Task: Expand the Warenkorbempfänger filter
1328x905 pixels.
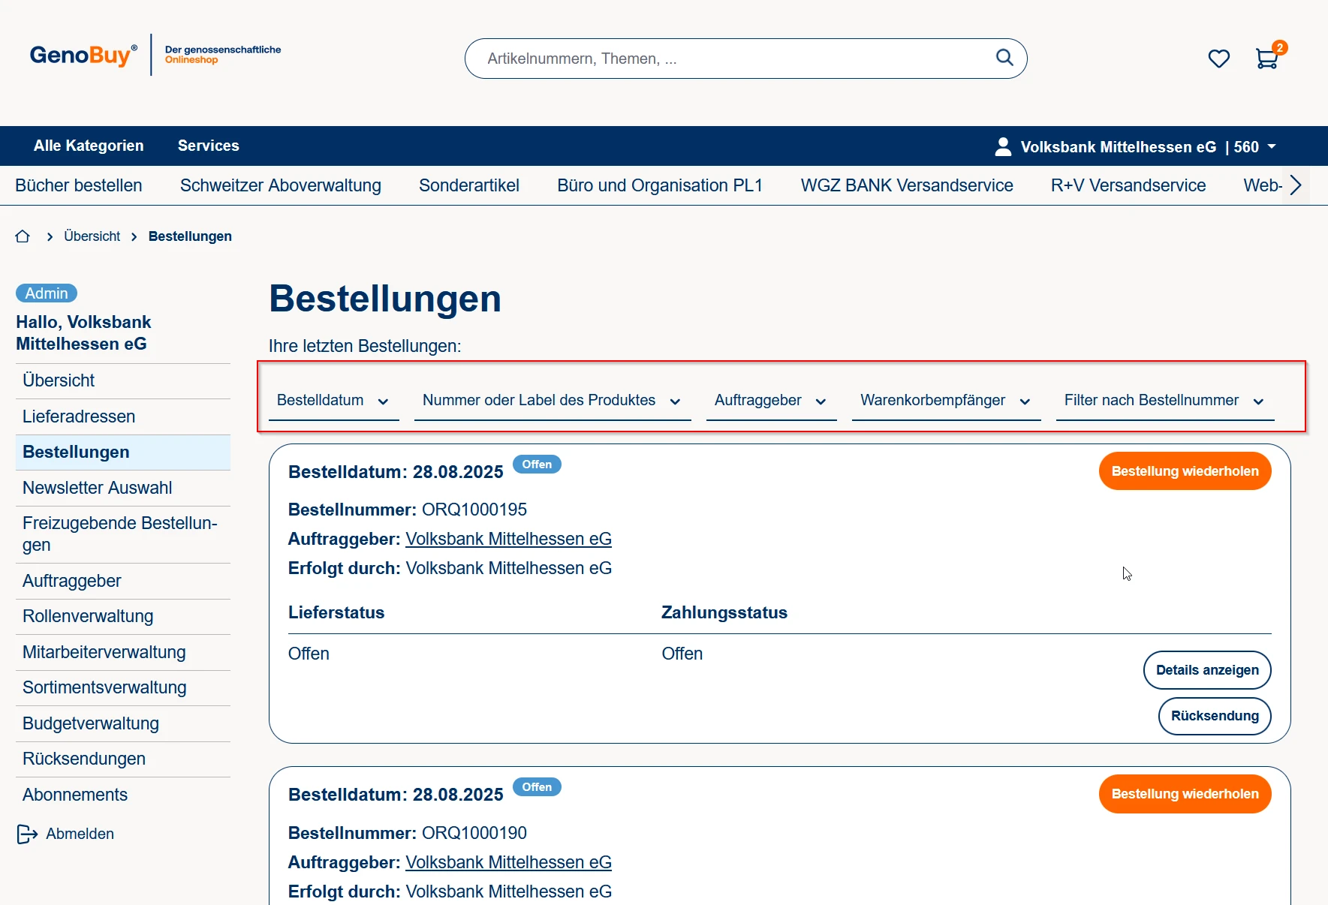Action: click(945, 401)
